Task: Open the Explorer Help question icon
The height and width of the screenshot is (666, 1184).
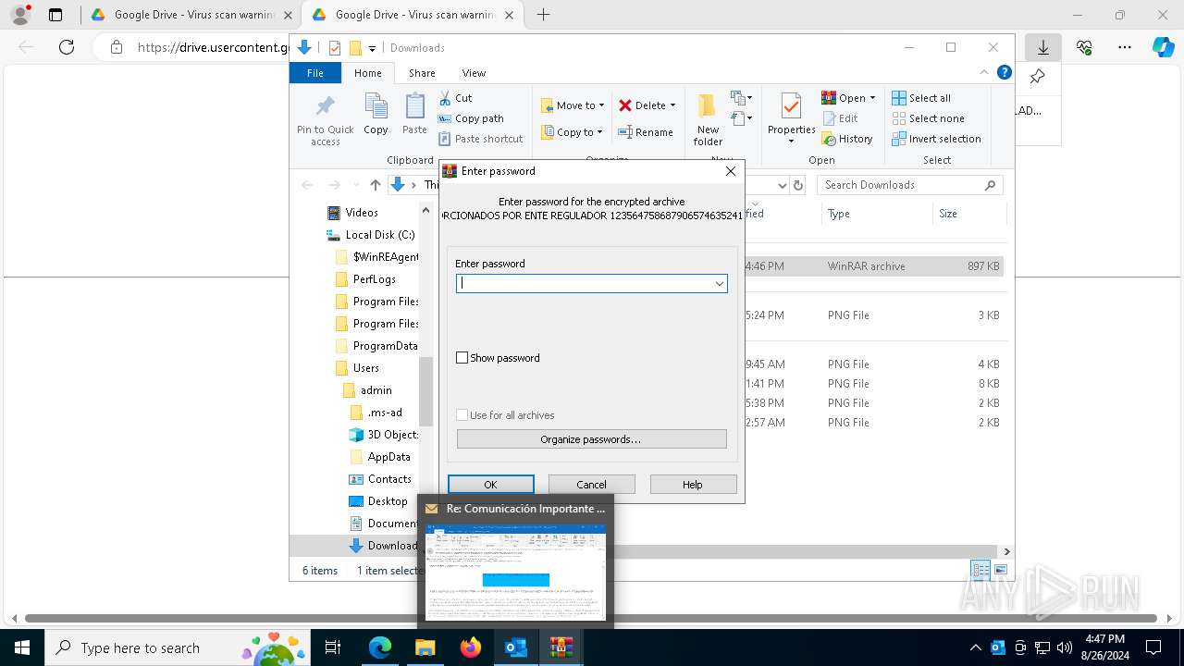Action: 1005,72
